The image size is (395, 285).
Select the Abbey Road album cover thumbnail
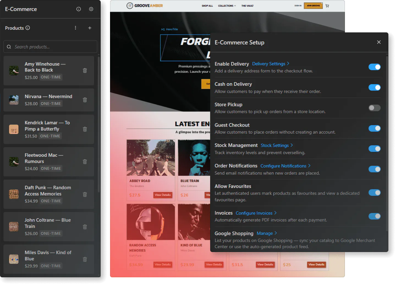tap(151, 158)
